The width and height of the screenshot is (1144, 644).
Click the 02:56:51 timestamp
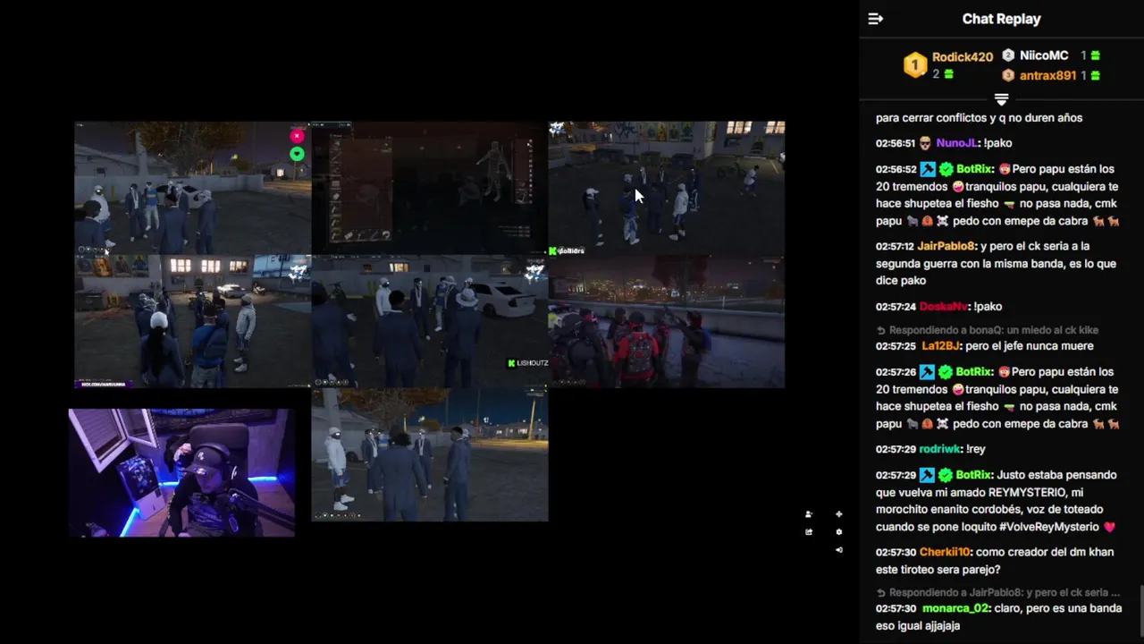pos(896,143)
